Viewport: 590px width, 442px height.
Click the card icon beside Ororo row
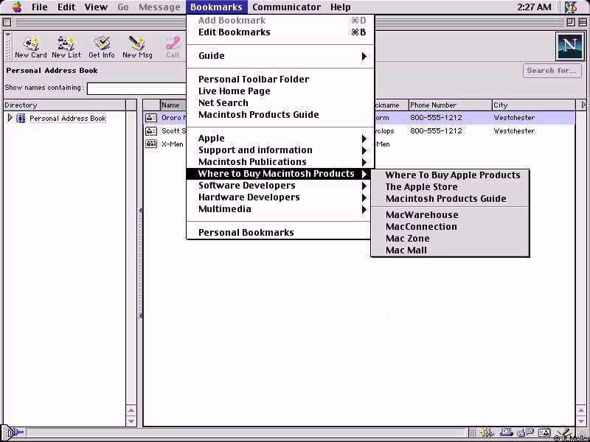coord(151,118)
